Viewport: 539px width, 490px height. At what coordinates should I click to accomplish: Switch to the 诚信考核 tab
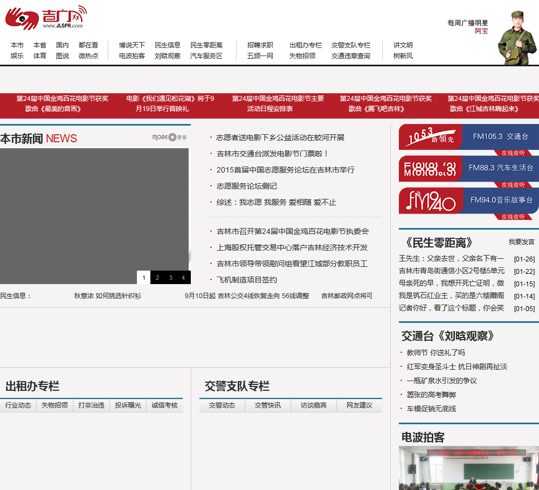point(164,405)
